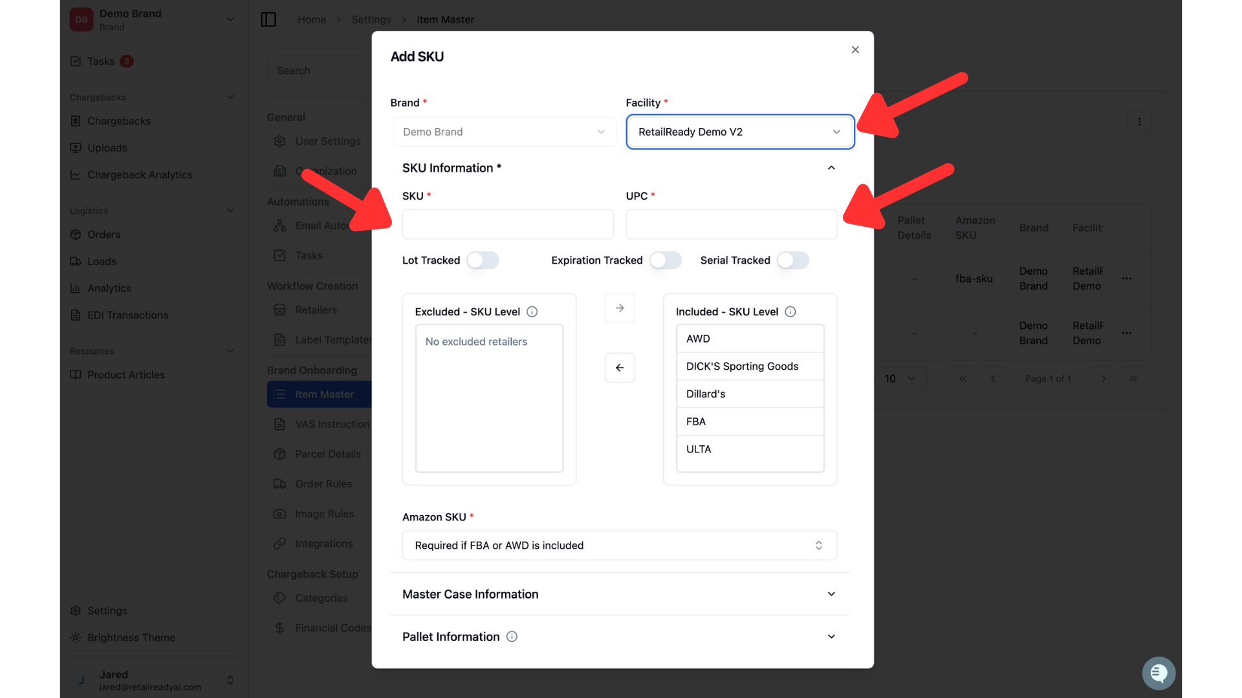Click Financial Codes dollar icon
Viewport: 1242px width, 698px height.
(279, 628)
